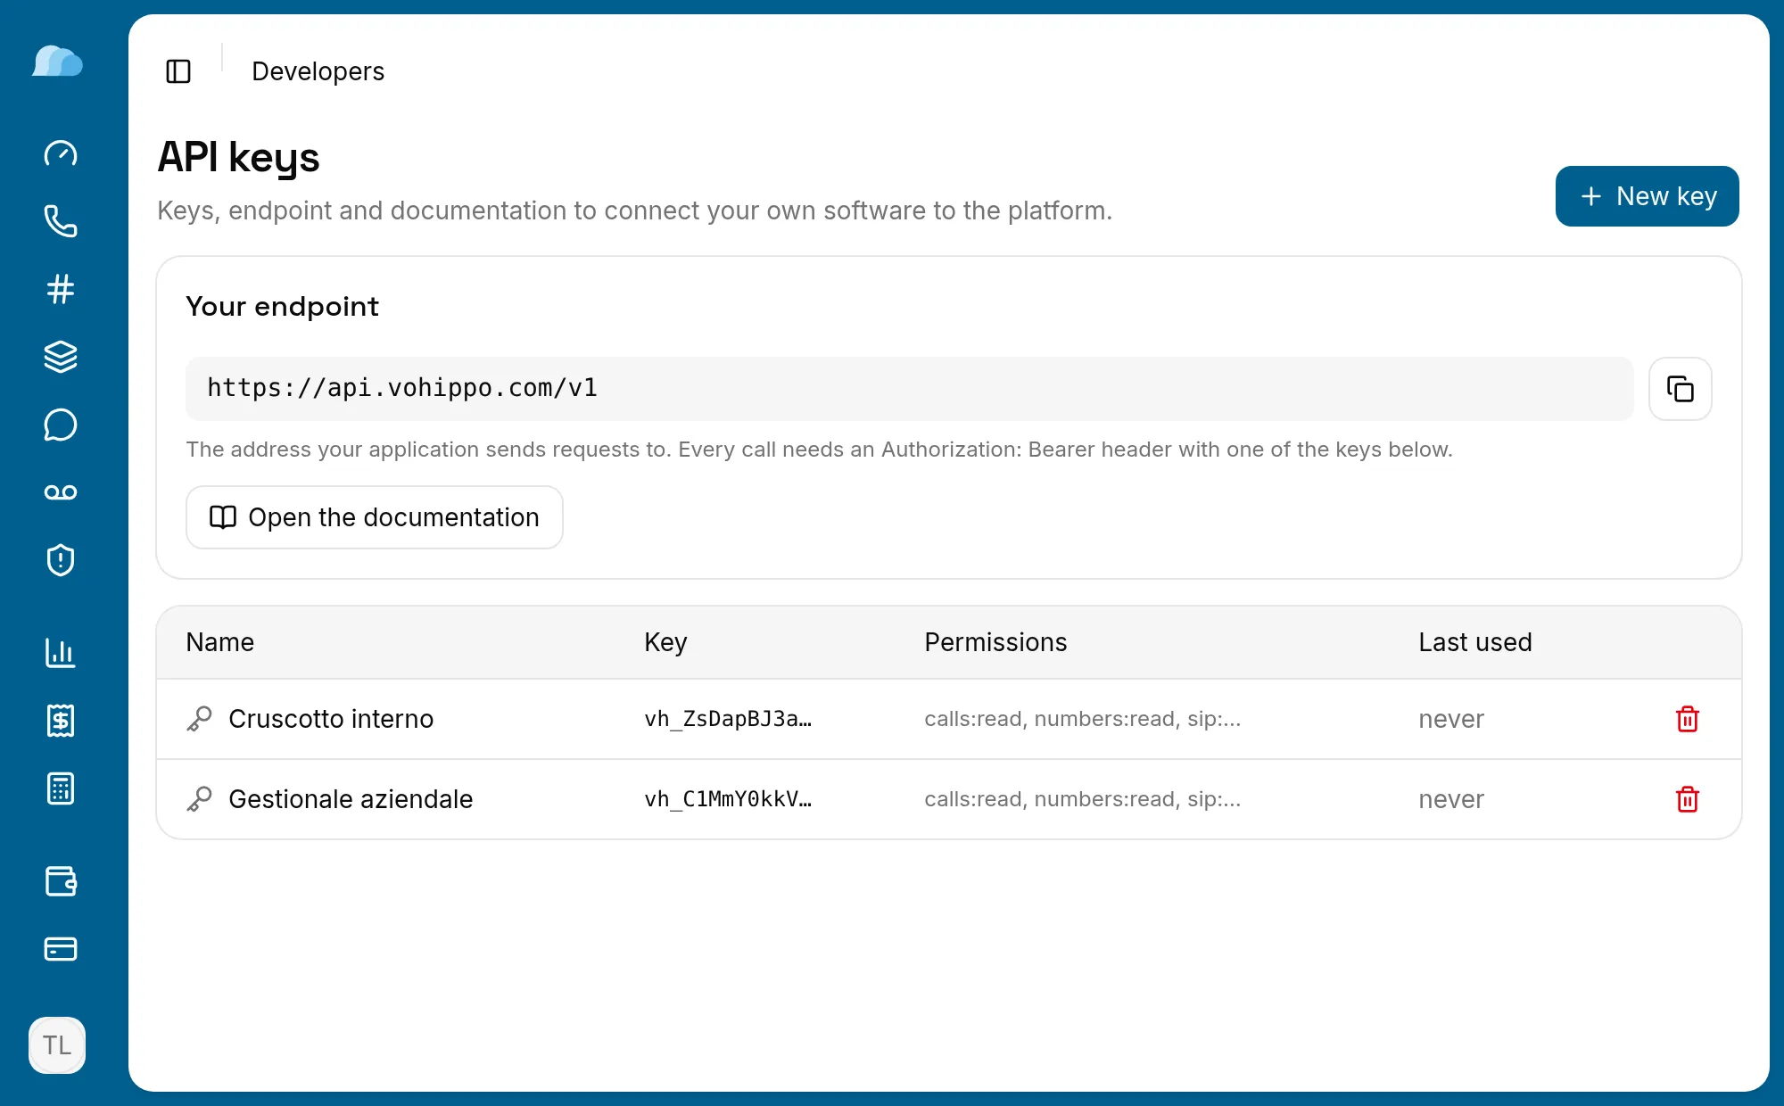Click Gestionale aziendale 'never' last used
The image size is (1784, 1106).
(1451, 799)
